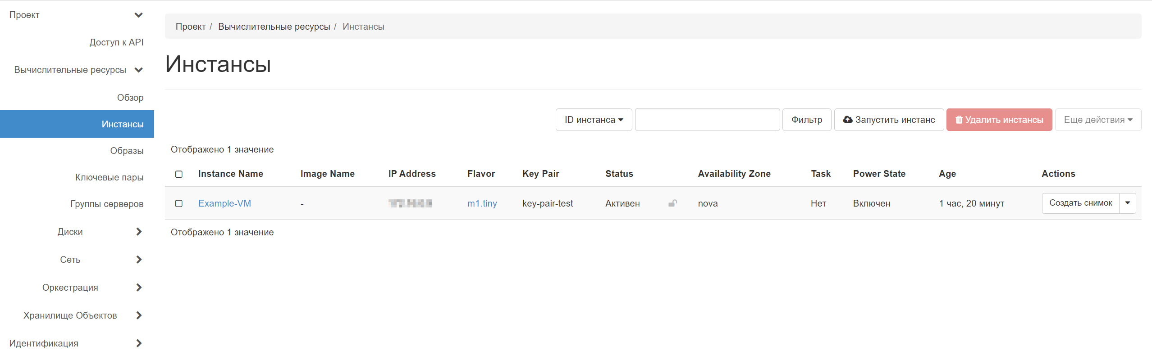Viewport: 1152px width, 360px height.
Task: Expand Хранилище Объектов in the sidebar
Action: pyautogui.click(x=138, y=315)
